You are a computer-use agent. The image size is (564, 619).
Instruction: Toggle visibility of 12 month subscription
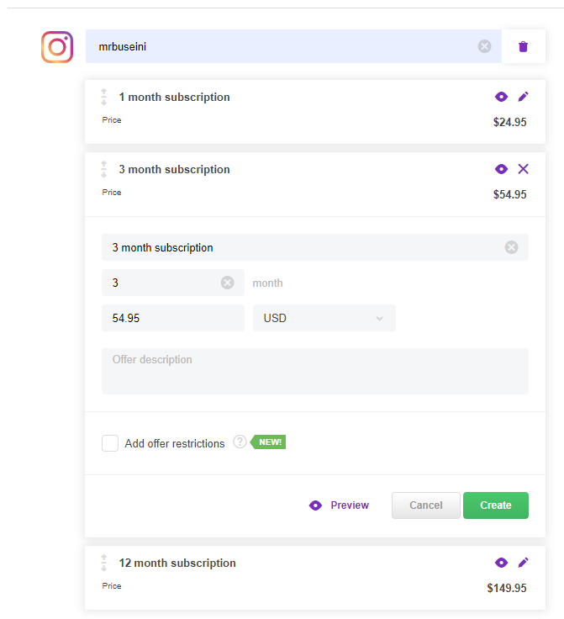(x=501, y=563)
